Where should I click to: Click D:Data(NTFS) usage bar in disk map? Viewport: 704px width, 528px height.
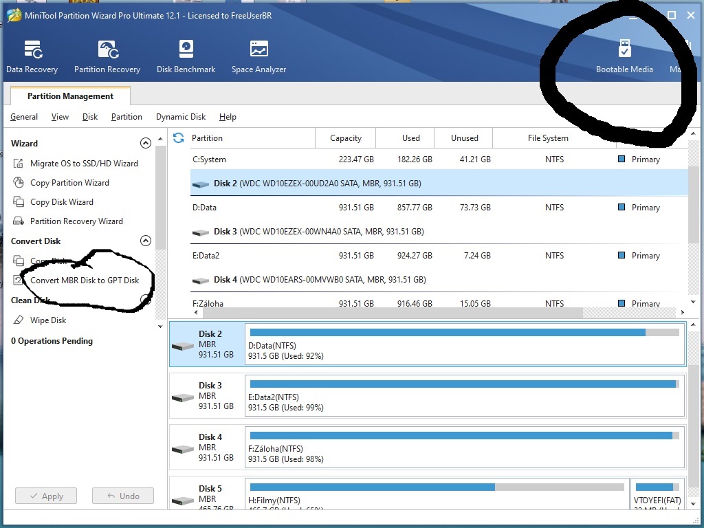pos(464,332)
